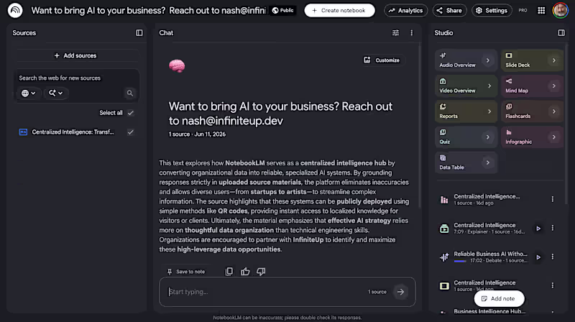This screenshot has height=322, width=575.
Task: Open options for Centralized Intelligence slide deck item
Action: pyautogui.click(x=553, y=285)
